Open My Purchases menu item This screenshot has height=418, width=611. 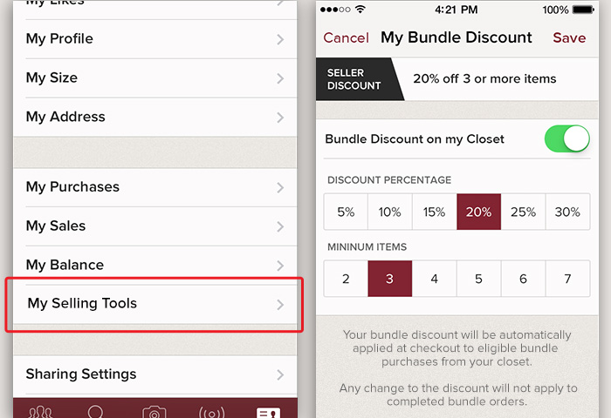[72, 187]
